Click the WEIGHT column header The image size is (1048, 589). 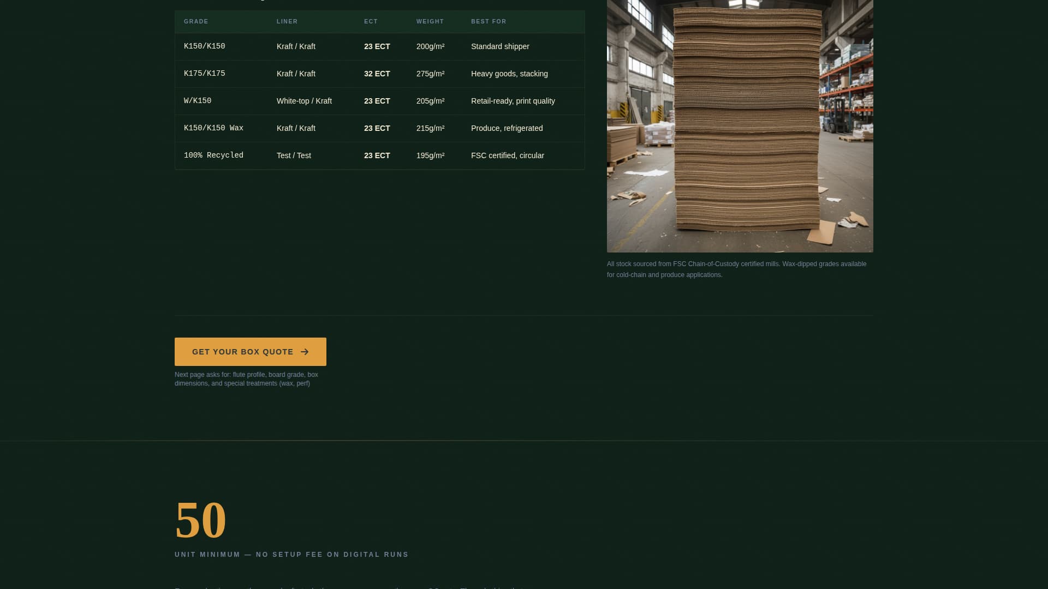pos(430,22)
